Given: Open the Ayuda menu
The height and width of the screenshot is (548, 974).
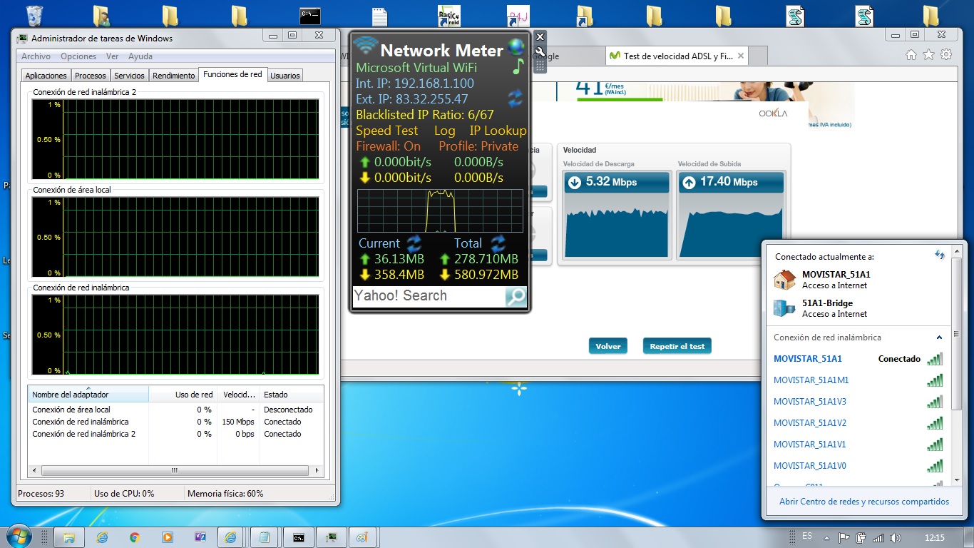Looking at the screenshot, I should [x=140, y=56].
